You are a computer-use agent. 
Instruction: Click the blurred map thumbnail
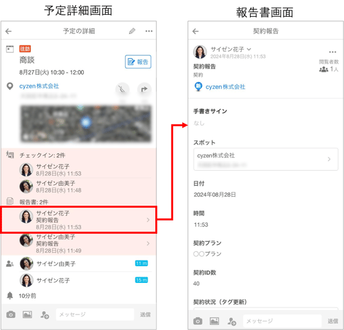tap(86, 124)
